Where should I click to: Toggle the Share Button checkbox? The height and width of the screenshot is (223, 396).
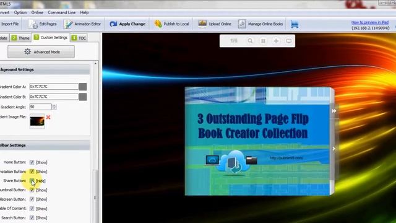(x=32, y=181)
